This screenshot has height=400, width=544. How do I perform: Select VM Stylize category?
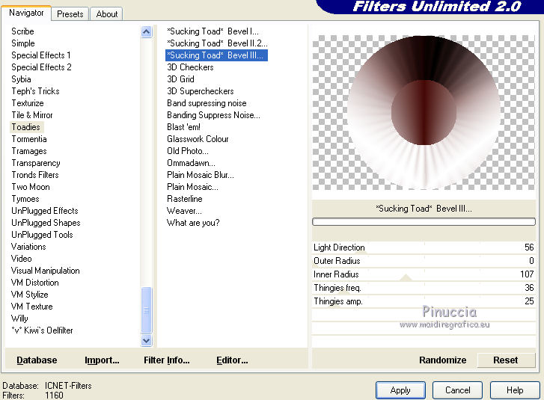29,295
